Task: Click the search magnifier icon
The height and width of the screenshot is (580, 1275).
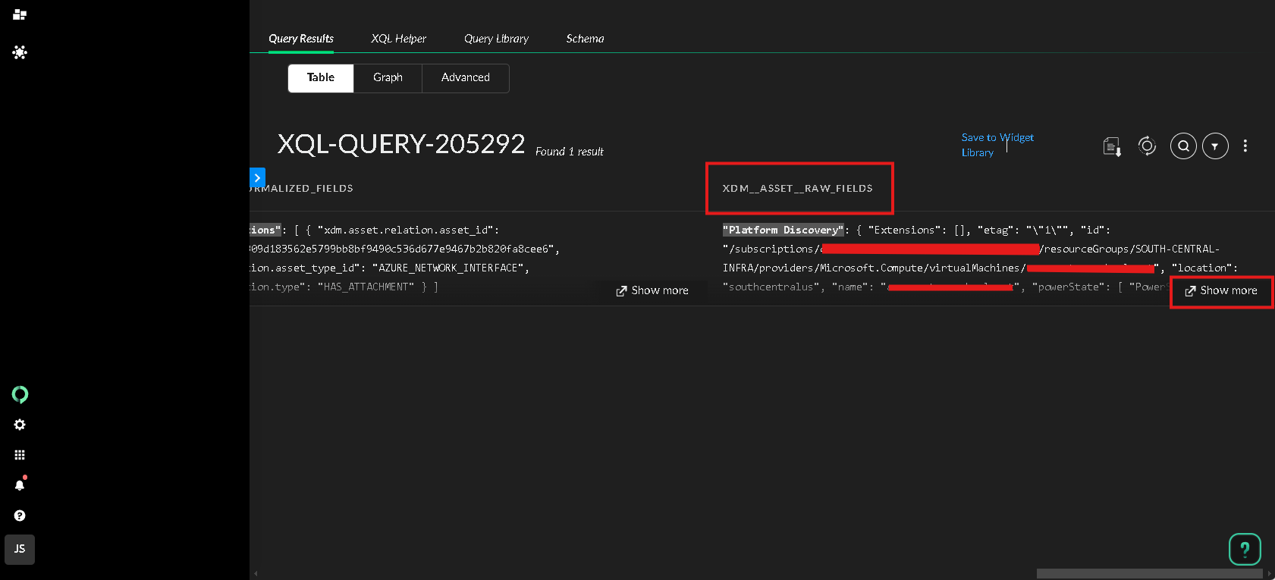Action: pos(1183,146)
